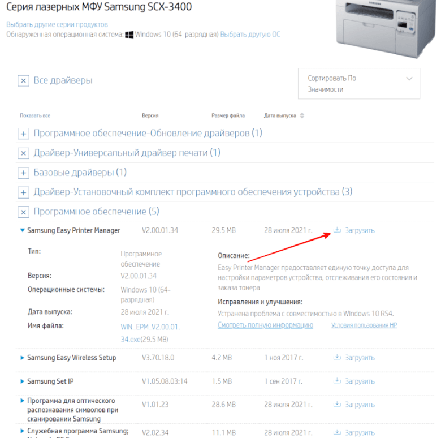Open the 'Сортировать По Значимости' dropdown

(x=358, y=84)
